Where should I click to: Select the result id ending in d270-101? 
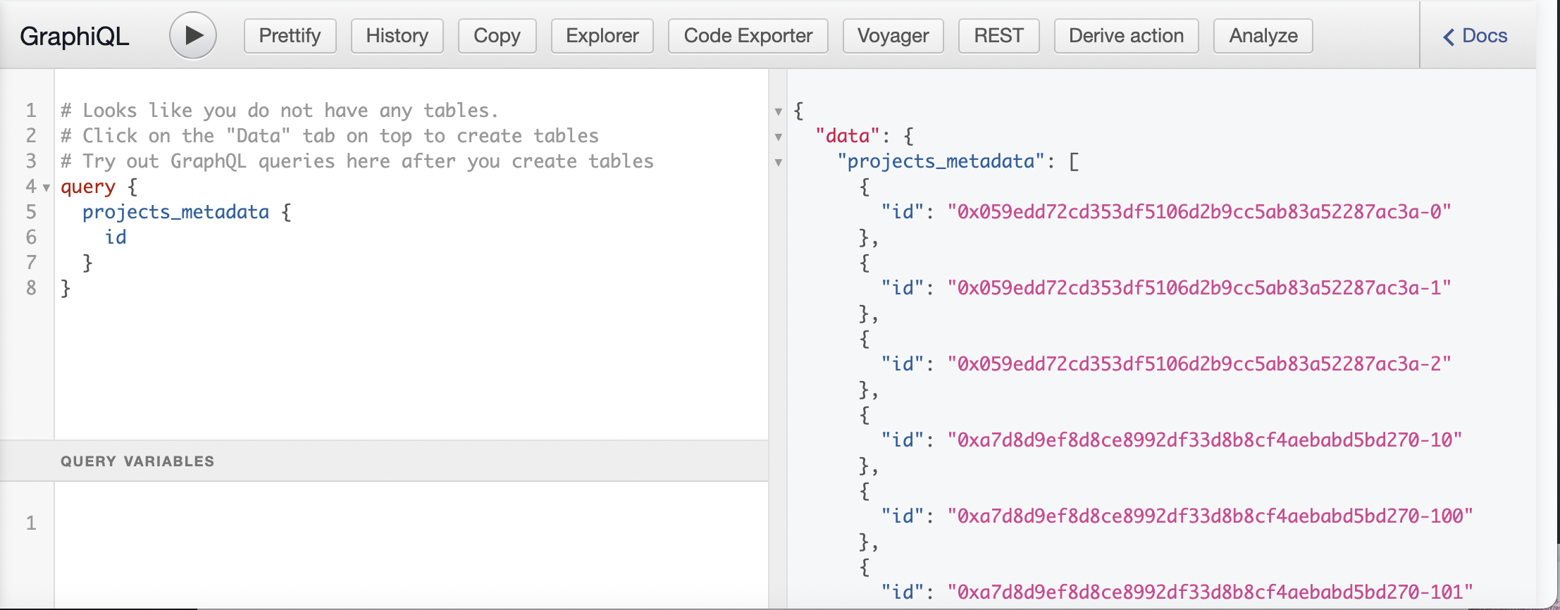pos(1211,592)
